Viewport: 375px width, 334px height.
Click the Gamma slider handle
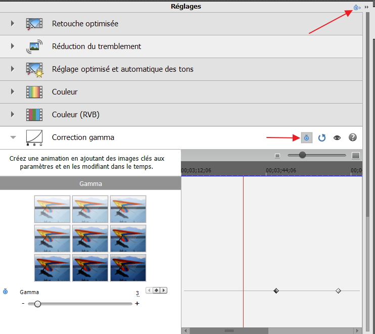tap(37, 304)
